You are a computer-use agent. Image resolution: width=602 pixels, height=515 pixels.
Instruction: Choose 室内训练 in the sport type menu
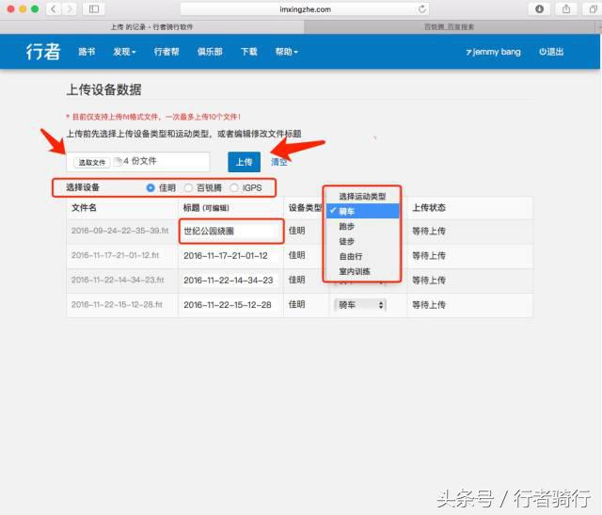pyautogui.click(x=362, y=271)
